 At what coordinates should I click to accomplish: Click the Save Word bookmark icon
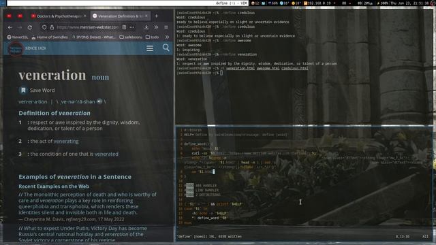tap(23, 90)
